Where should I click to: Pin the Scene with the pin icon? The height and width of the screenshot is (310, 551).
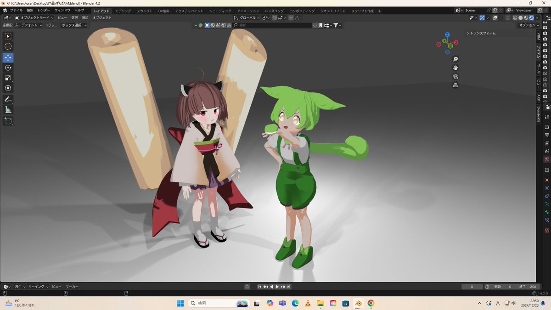click(x=488, y=11)
